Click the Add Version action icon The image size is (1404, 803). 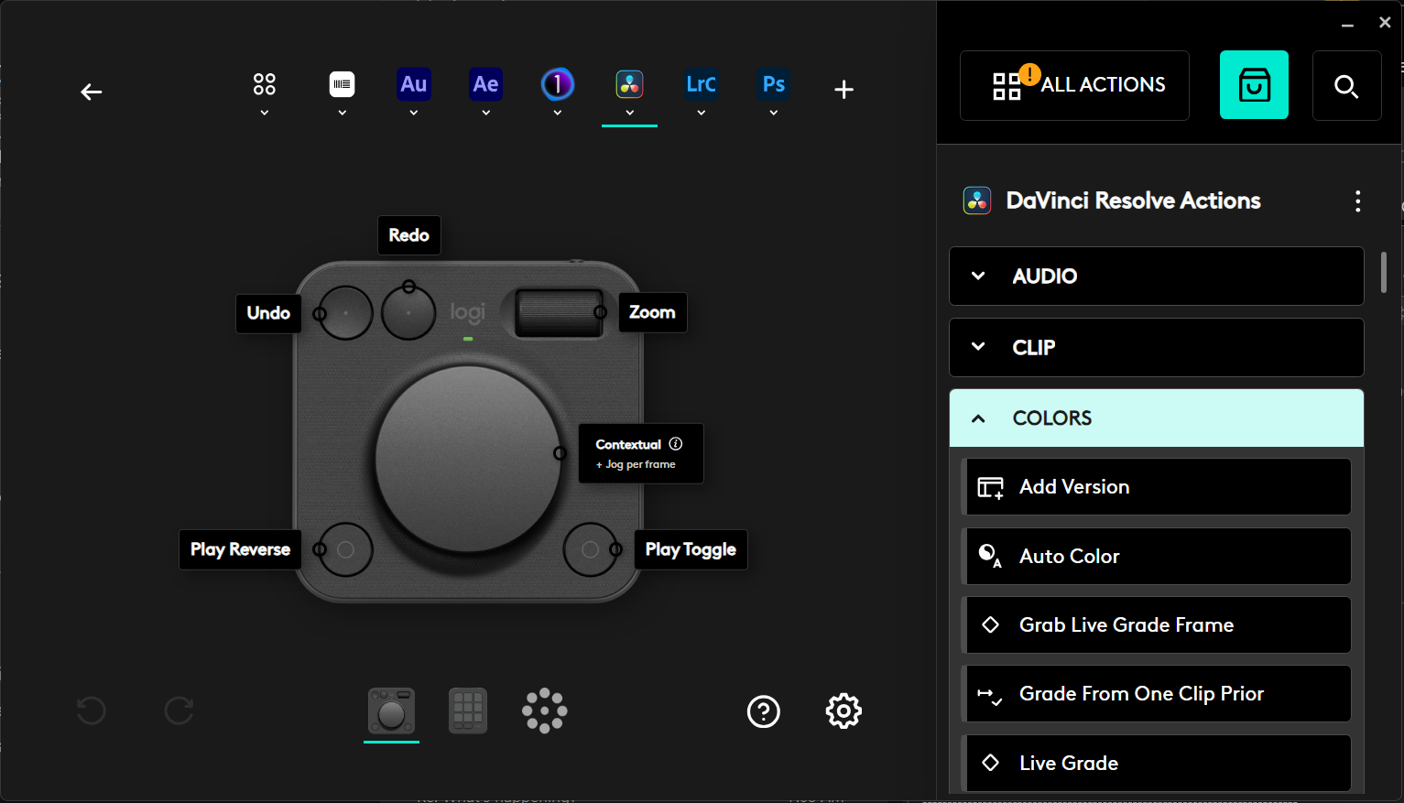990,487
